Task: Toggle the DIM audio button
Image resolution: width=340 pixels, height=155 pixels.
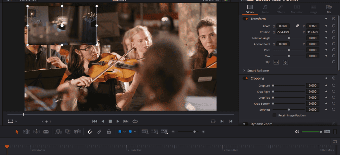Action: coord(327,131)
